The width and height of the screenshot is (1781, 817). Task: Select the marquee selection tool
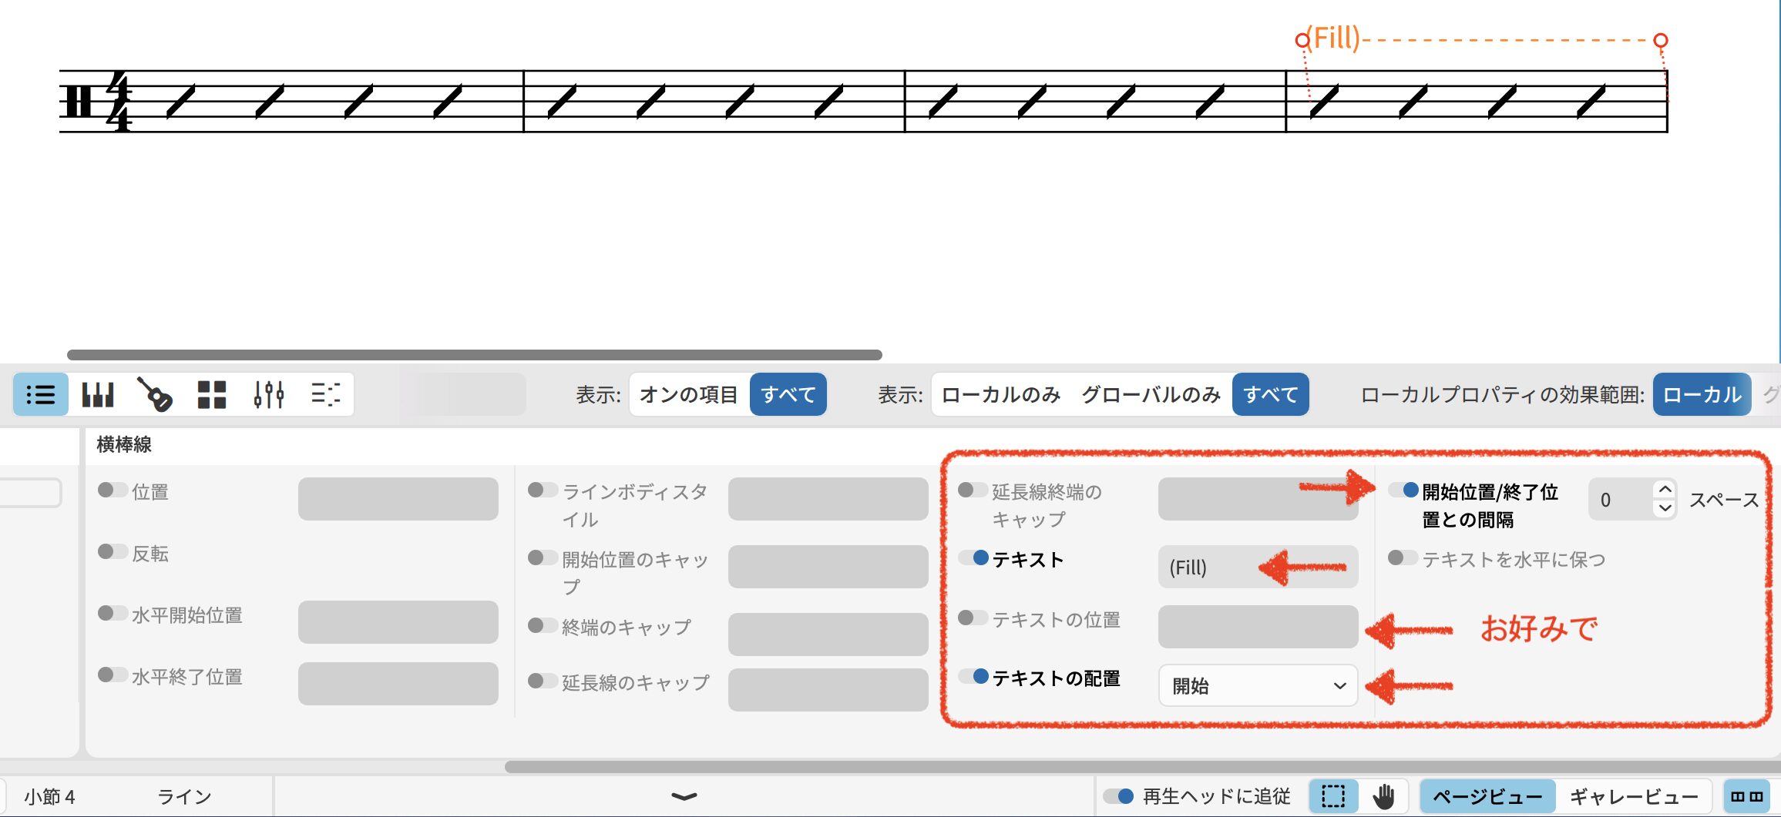[1333, 796]
